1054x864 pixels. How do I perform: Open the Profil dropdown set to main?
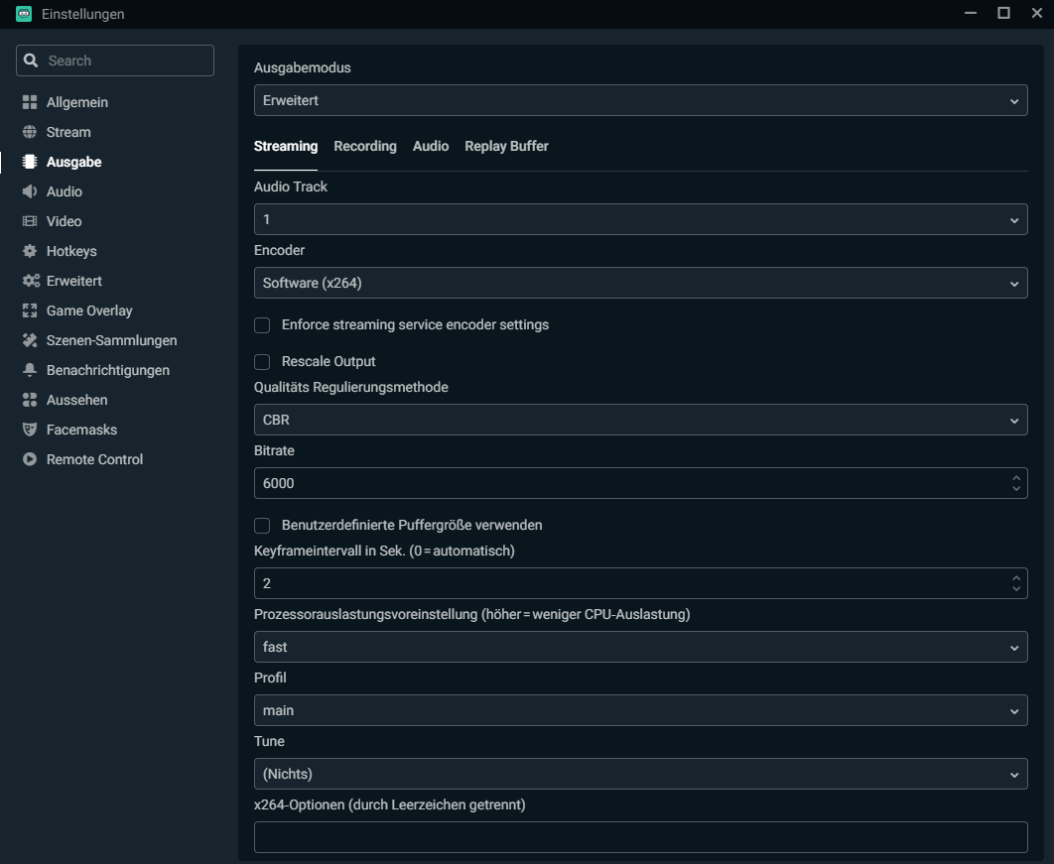[x=640, y=710]
